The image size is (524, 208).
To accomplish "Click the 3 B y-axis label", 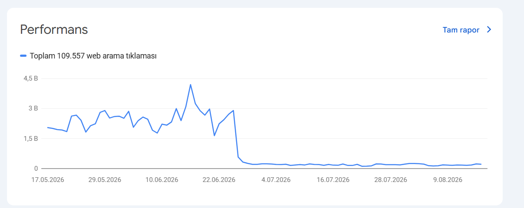I will click(34, 108).
